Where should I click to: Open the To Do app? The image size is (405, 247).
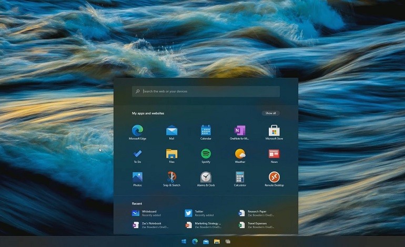[137, 156]
